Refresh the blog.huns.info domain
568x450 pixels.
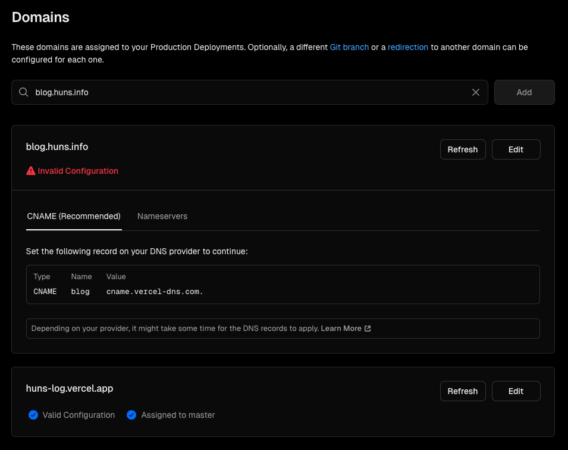[463, 149]
